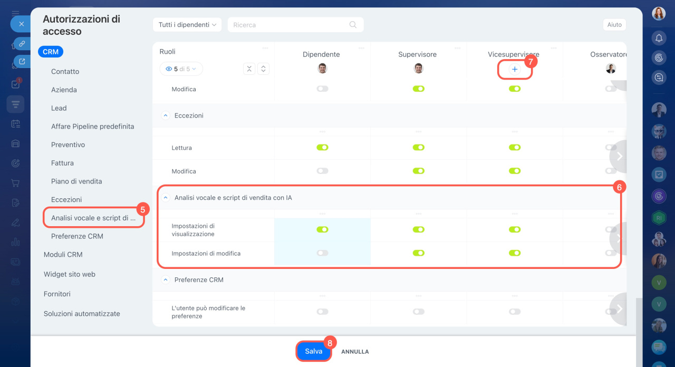
Task: Close the access permissions panel with X
Action: click(x=21, y=24)
